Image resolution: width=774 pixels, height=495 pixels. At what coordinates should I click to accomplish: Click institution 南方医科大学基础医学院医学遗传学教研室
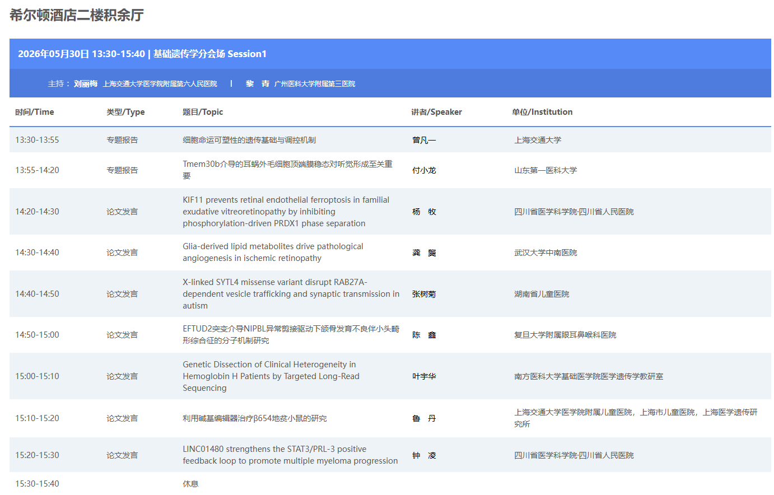589,376
